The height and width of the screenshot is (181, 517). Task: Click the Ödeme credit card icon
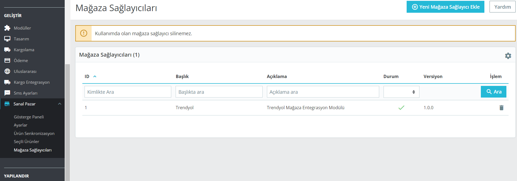click(x=7, y=60)
